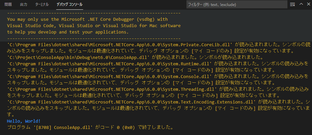
Task: Click the System.Runtime.dll loaded line
Action: [x=158, y=67]
